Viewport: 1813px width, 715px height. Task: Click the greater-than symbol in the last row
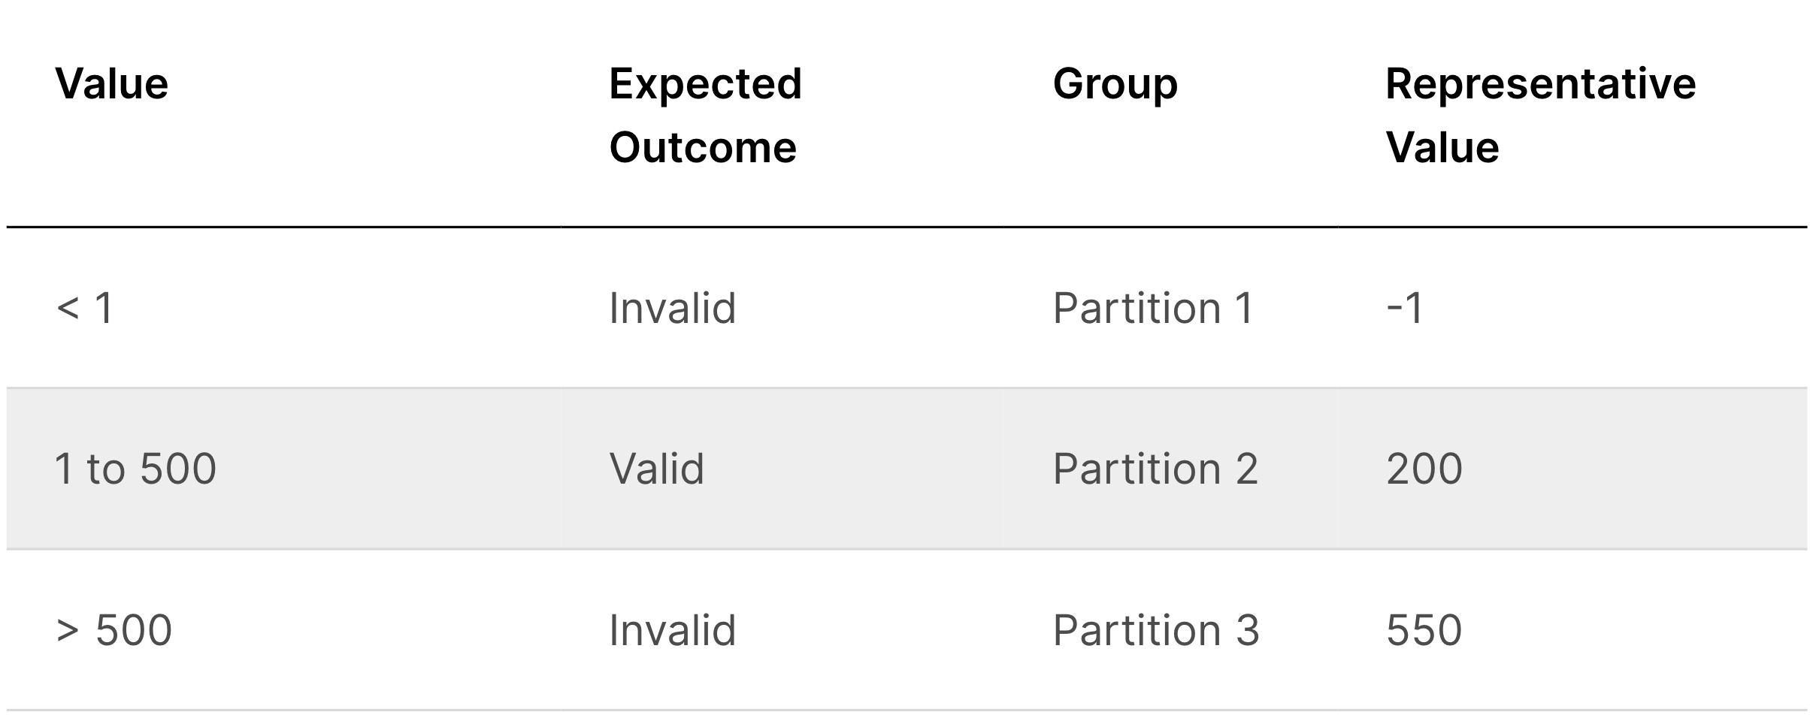click(x=68, y=630)
